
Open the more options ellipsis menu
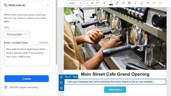click(x=160, y=3)
